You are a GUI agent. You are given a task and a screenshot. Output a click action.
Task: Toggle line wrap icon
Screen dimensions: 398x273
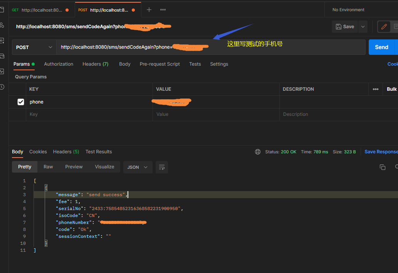tap(162, 167)
